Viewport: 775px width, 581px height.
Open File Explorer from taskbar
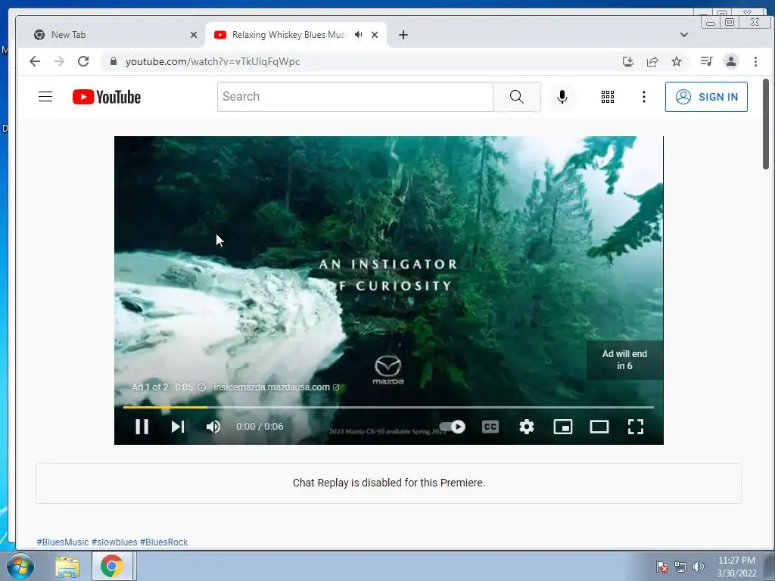[x=67, y=567]
